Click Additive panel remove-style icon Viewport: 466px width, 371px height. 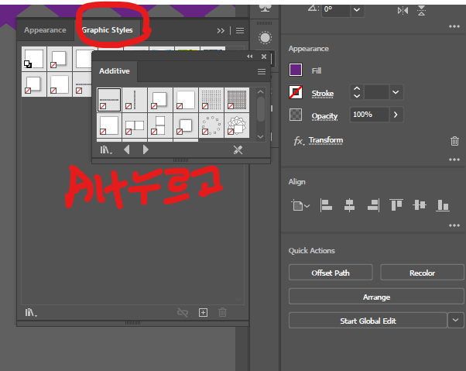238,149
